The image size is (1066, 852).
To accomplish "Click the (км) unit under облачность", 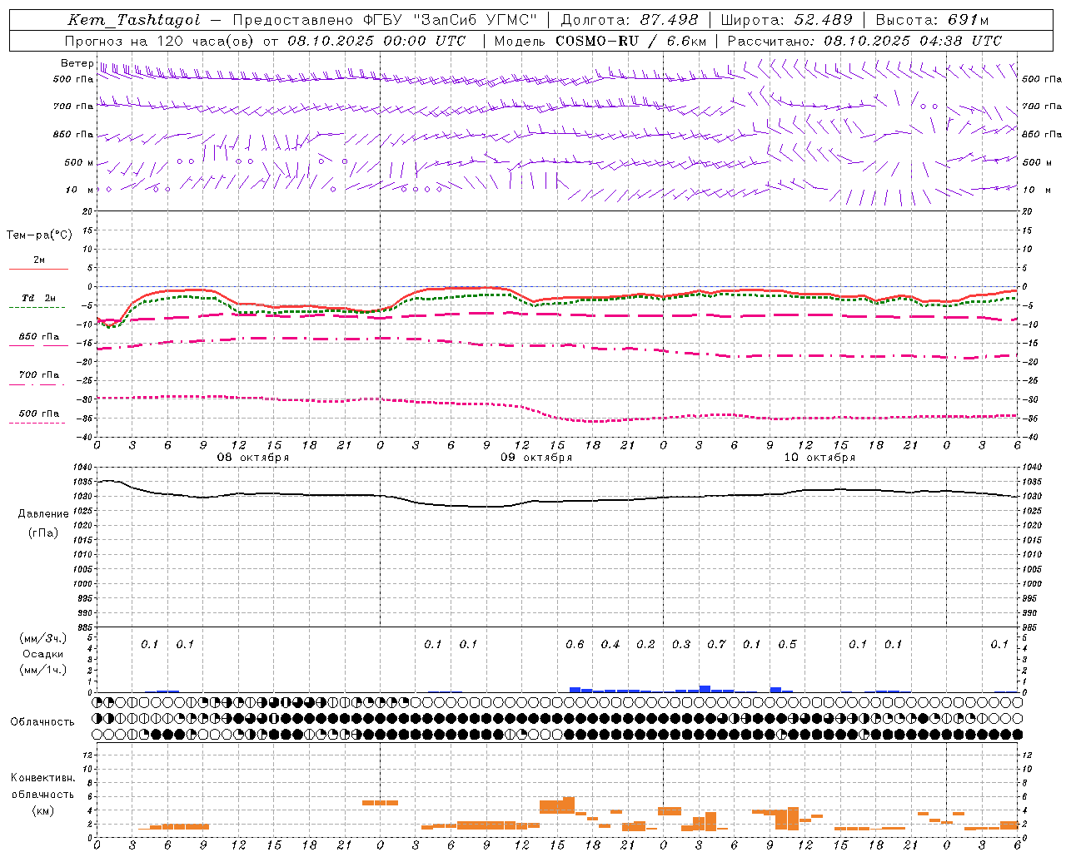I will [43, 810].
